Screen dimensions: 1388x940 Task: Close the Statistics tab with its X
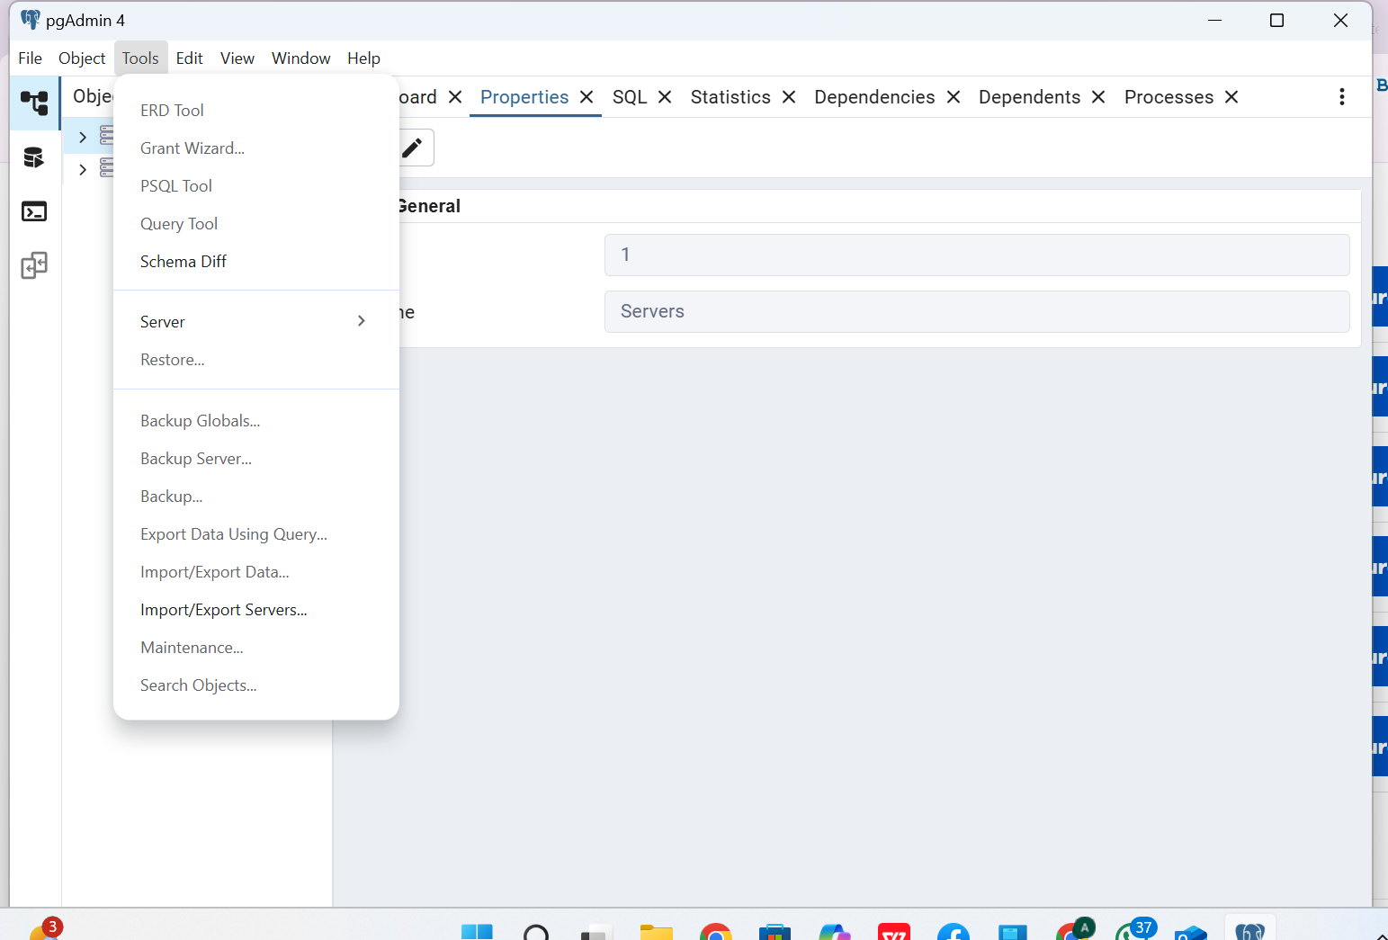[x=789, y=97]
